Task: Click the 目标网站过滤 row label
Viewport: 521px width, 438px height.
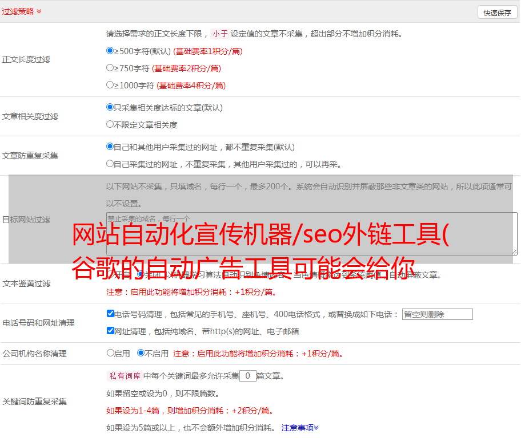Action: pyautogui.click(x=26, y=220)
